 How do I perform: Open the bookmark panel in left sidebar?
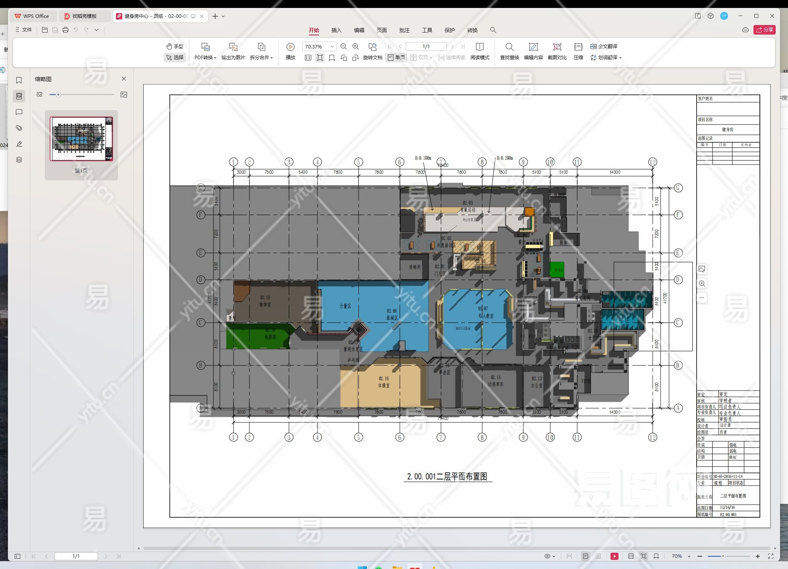[19, 80]
